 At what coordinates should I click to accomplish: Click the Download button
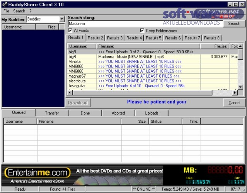click(x=78, y=103)
